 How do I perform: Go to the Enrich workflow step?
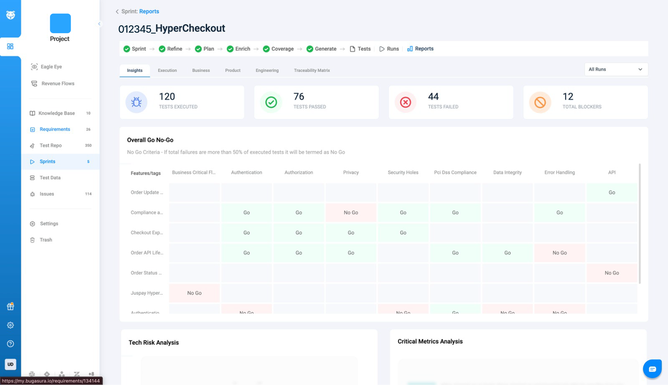[x=239, y=49]
